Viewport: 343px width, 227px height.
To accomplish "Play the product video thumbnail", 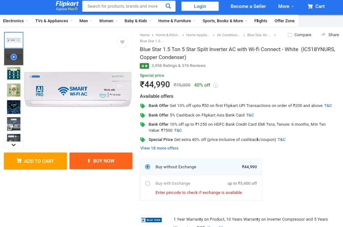I will (x=13, y=57).
